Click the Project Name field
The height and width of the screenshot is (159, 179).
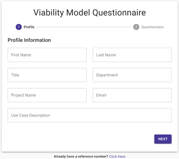(47, 95)
